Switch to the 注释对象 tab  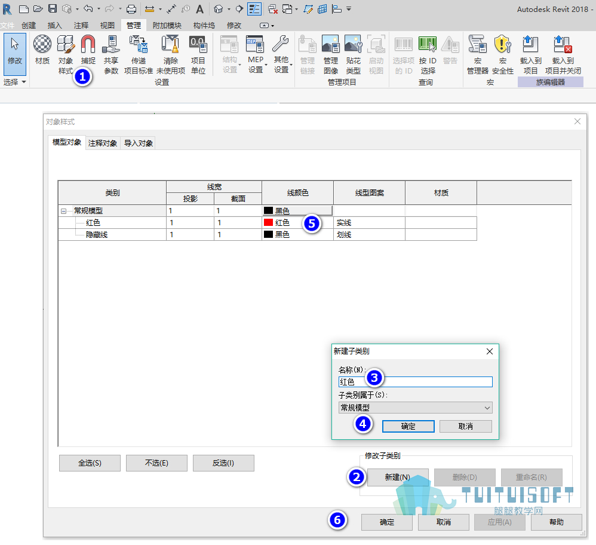pyautogui.click(x=103, y=143)
